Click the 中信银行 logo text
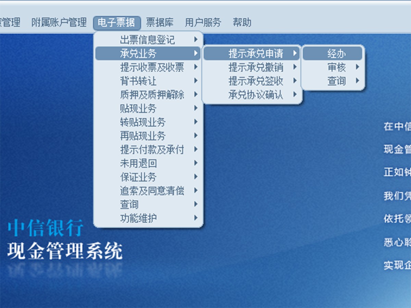Image resolution: width=411 pixels, height=308 pixels. [46, 229]
